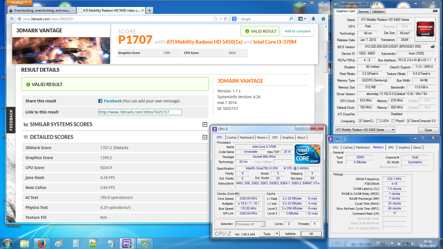This screenshot has height=249, width=443.
Task: Close the Overclocking tab in Firefox
Action: [73, 11]
